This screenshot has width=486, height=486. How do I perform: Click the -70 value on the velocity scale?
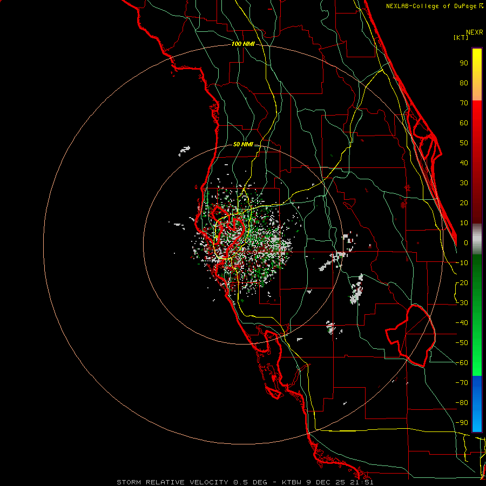pos(462,383)
